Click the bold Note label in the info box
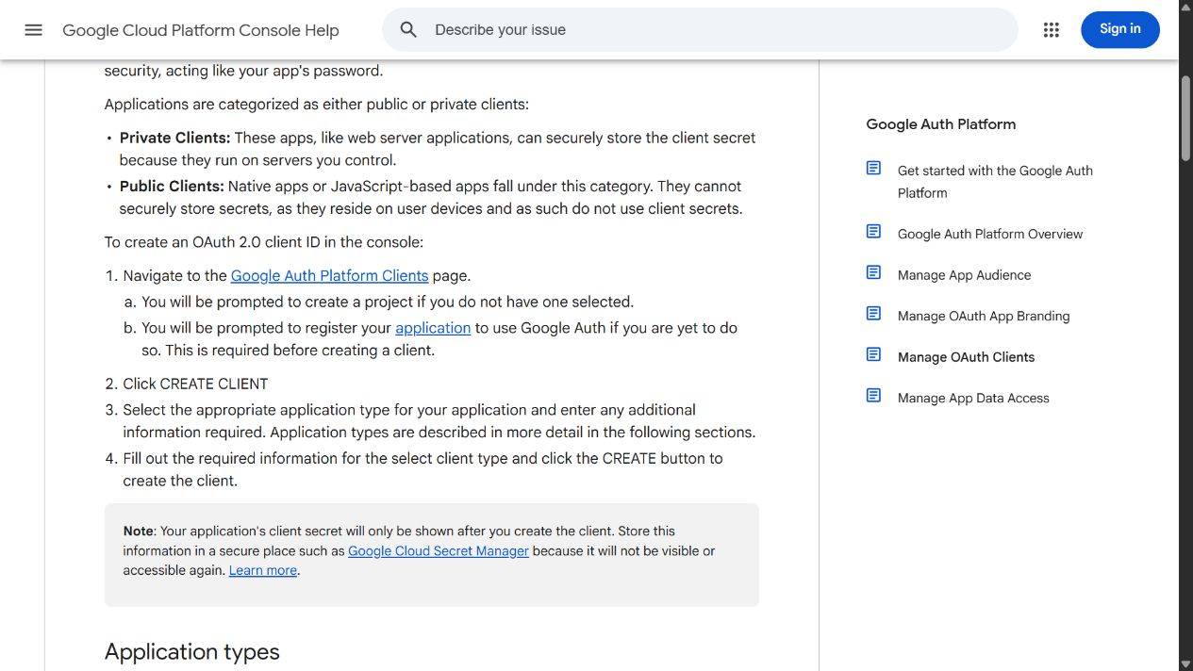1193x671 pixels. [x=139, y=532]
